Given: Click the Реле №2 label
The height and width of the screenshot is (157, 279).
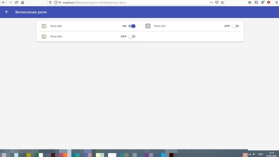Looking at the screenshot, I should 56,26.
